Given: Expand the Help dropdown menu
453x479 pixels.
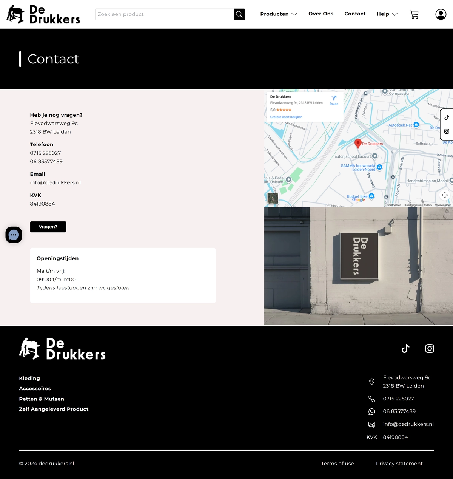Looking at the screenshot, I should pos(387,14).
